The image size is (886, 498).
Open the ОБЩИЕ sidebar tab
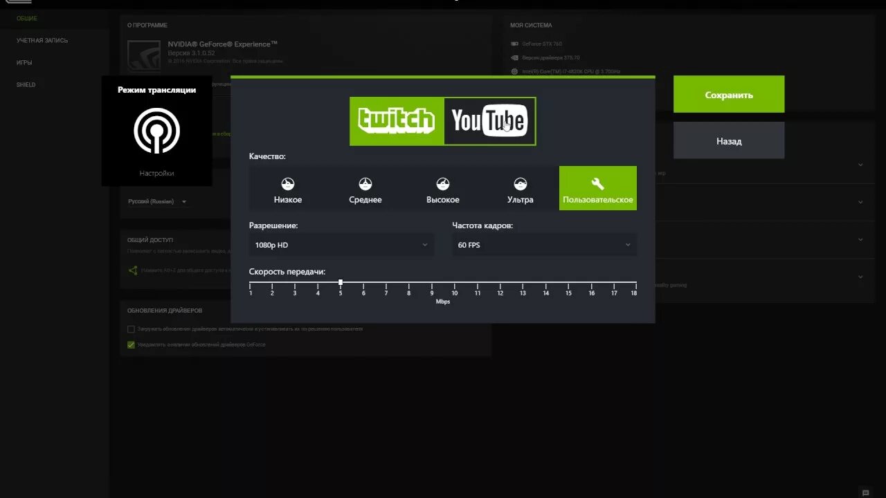(x=27, y=18)
